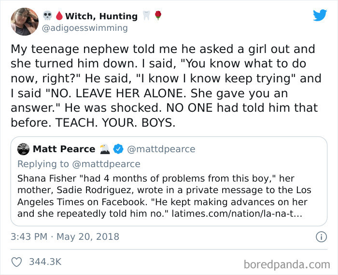This screenshot has width=338, height=275.
Task: Click Matt Pearce's verified badge
Action: click(x=118, y=149)
